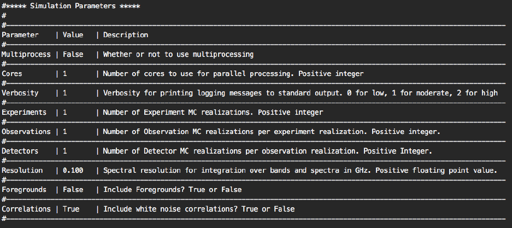The width and height of the screenshot is (512, 228).
Task: Click the Value column header
Action: click(x=73, y=35)
